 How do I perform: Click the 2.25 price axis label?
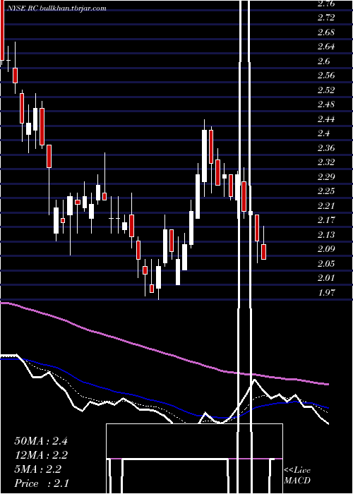[326, 191]
